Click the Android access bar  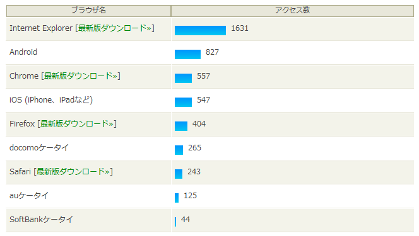(x=187, y=54)
